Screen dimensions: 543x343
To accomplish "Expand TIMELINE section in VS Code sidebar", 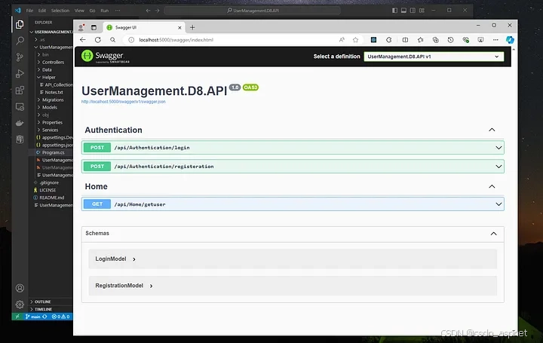I will pos(43,309).
